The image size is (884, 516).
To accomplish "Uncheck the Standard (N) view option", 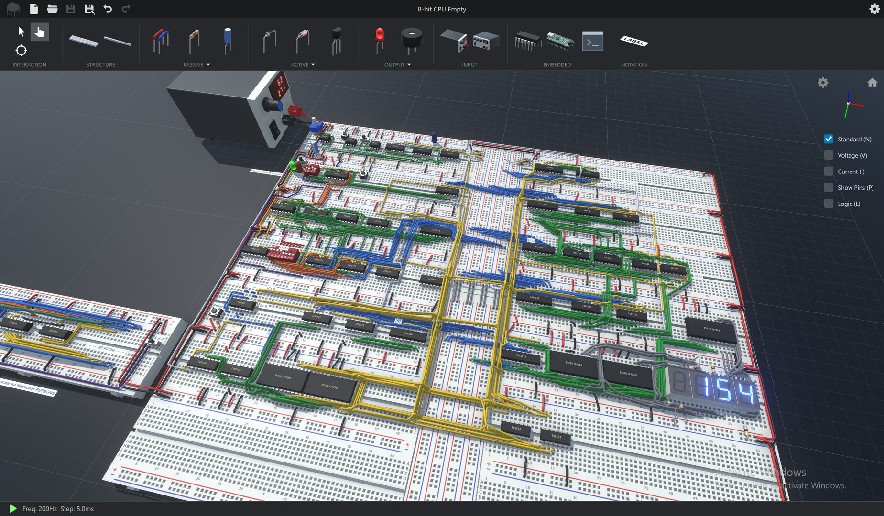I will (x=828, y=139).
